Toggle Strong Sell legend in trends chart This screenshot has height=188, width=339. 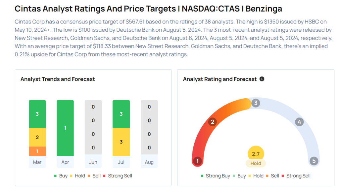[118, 176]
